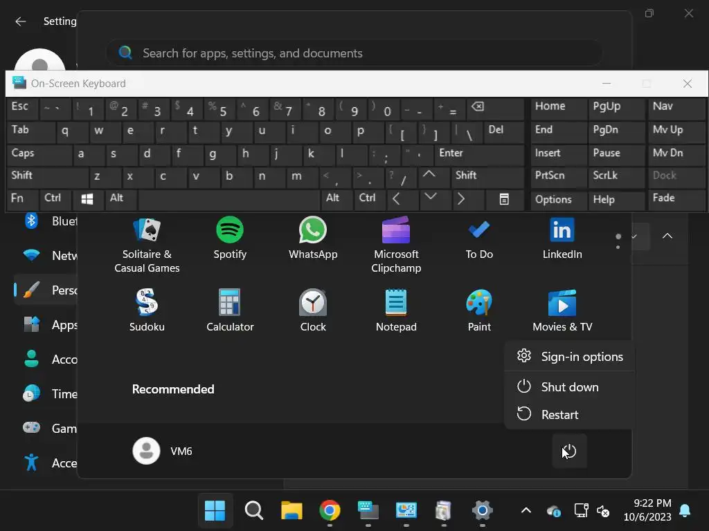Image resolution: width=709 pixels, height=531 pixels.
Task: Click PrtScn key on On-Screen Keyboard
Action: (559, 178)
